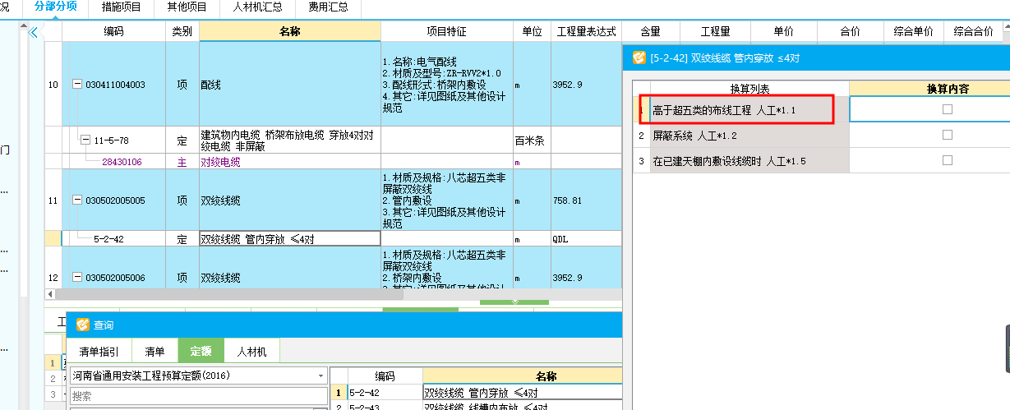Click the 单位 column header
1010x410 pixels.
pyautogui.click(x=531, y=31)
